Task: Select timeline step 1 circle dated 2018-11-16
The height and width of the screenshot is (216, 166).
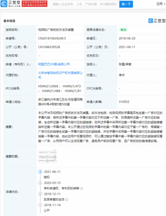Action: (x=40, y=205)
